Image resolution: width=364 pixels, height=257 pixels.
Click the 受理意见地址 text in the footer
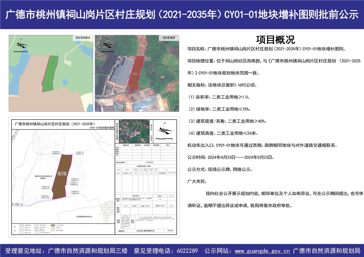(67, 251)
